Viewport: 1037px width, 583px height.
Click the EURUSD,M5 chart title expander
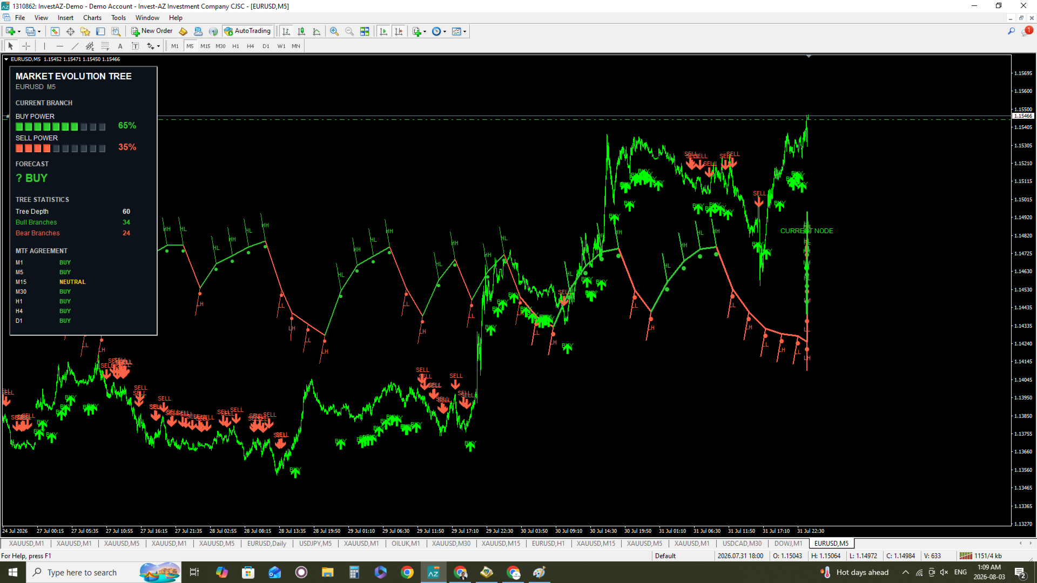6,59
